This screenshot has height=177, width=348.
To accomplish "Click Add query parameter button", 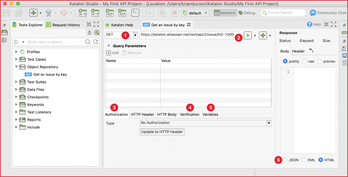I will pyautogui.click(x=112, y=53).
